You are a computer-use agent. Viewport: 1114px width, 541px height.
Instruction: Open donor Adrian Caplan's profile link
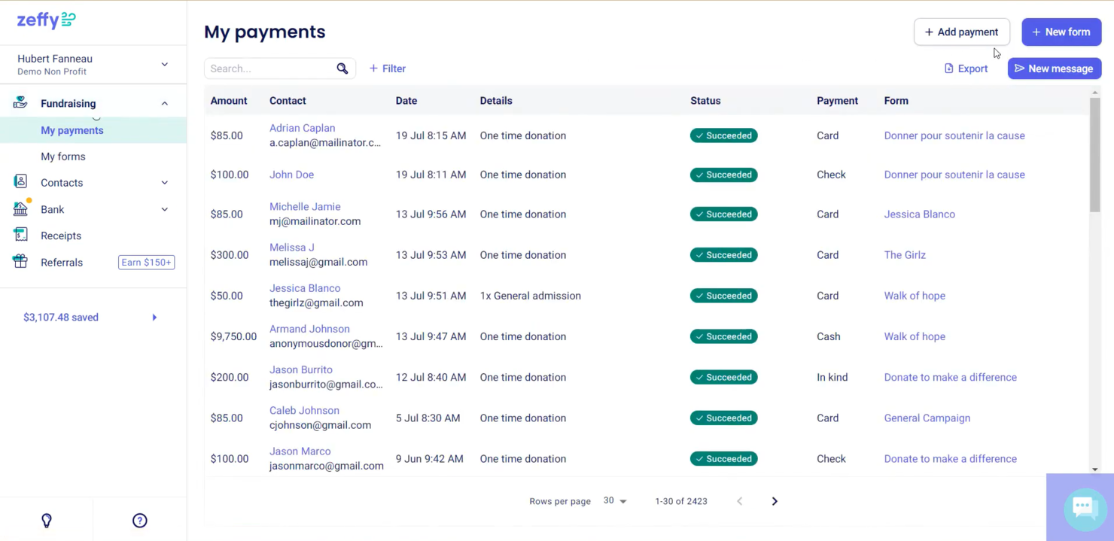(x=302, y=128)
